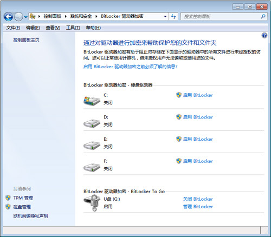The image size is (271, 237).
Task: Manage BitLocker for U盘 (G:)
Action: 198,207
